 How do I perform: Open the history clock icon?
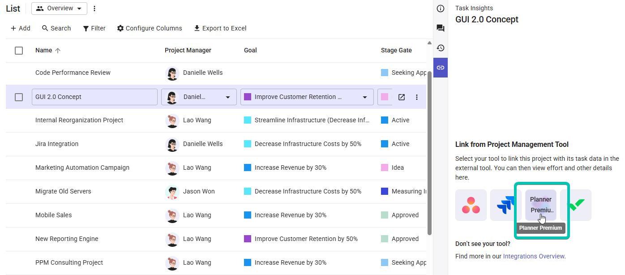click(441, 48)
